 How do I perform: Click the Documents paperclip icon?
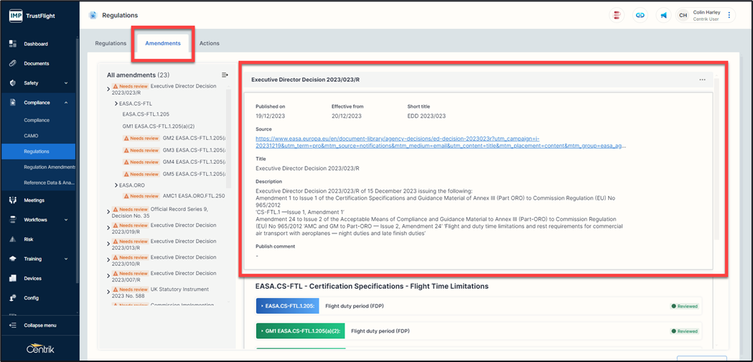click(x=13, y=63)
